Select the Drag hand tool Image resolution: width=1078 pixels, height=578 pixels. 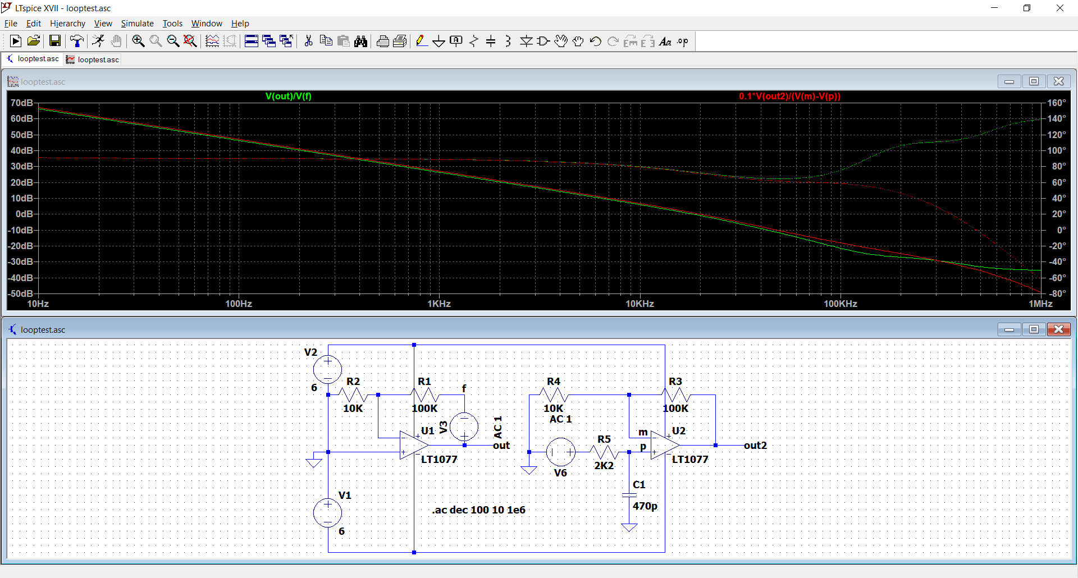(x=578, y=41)
